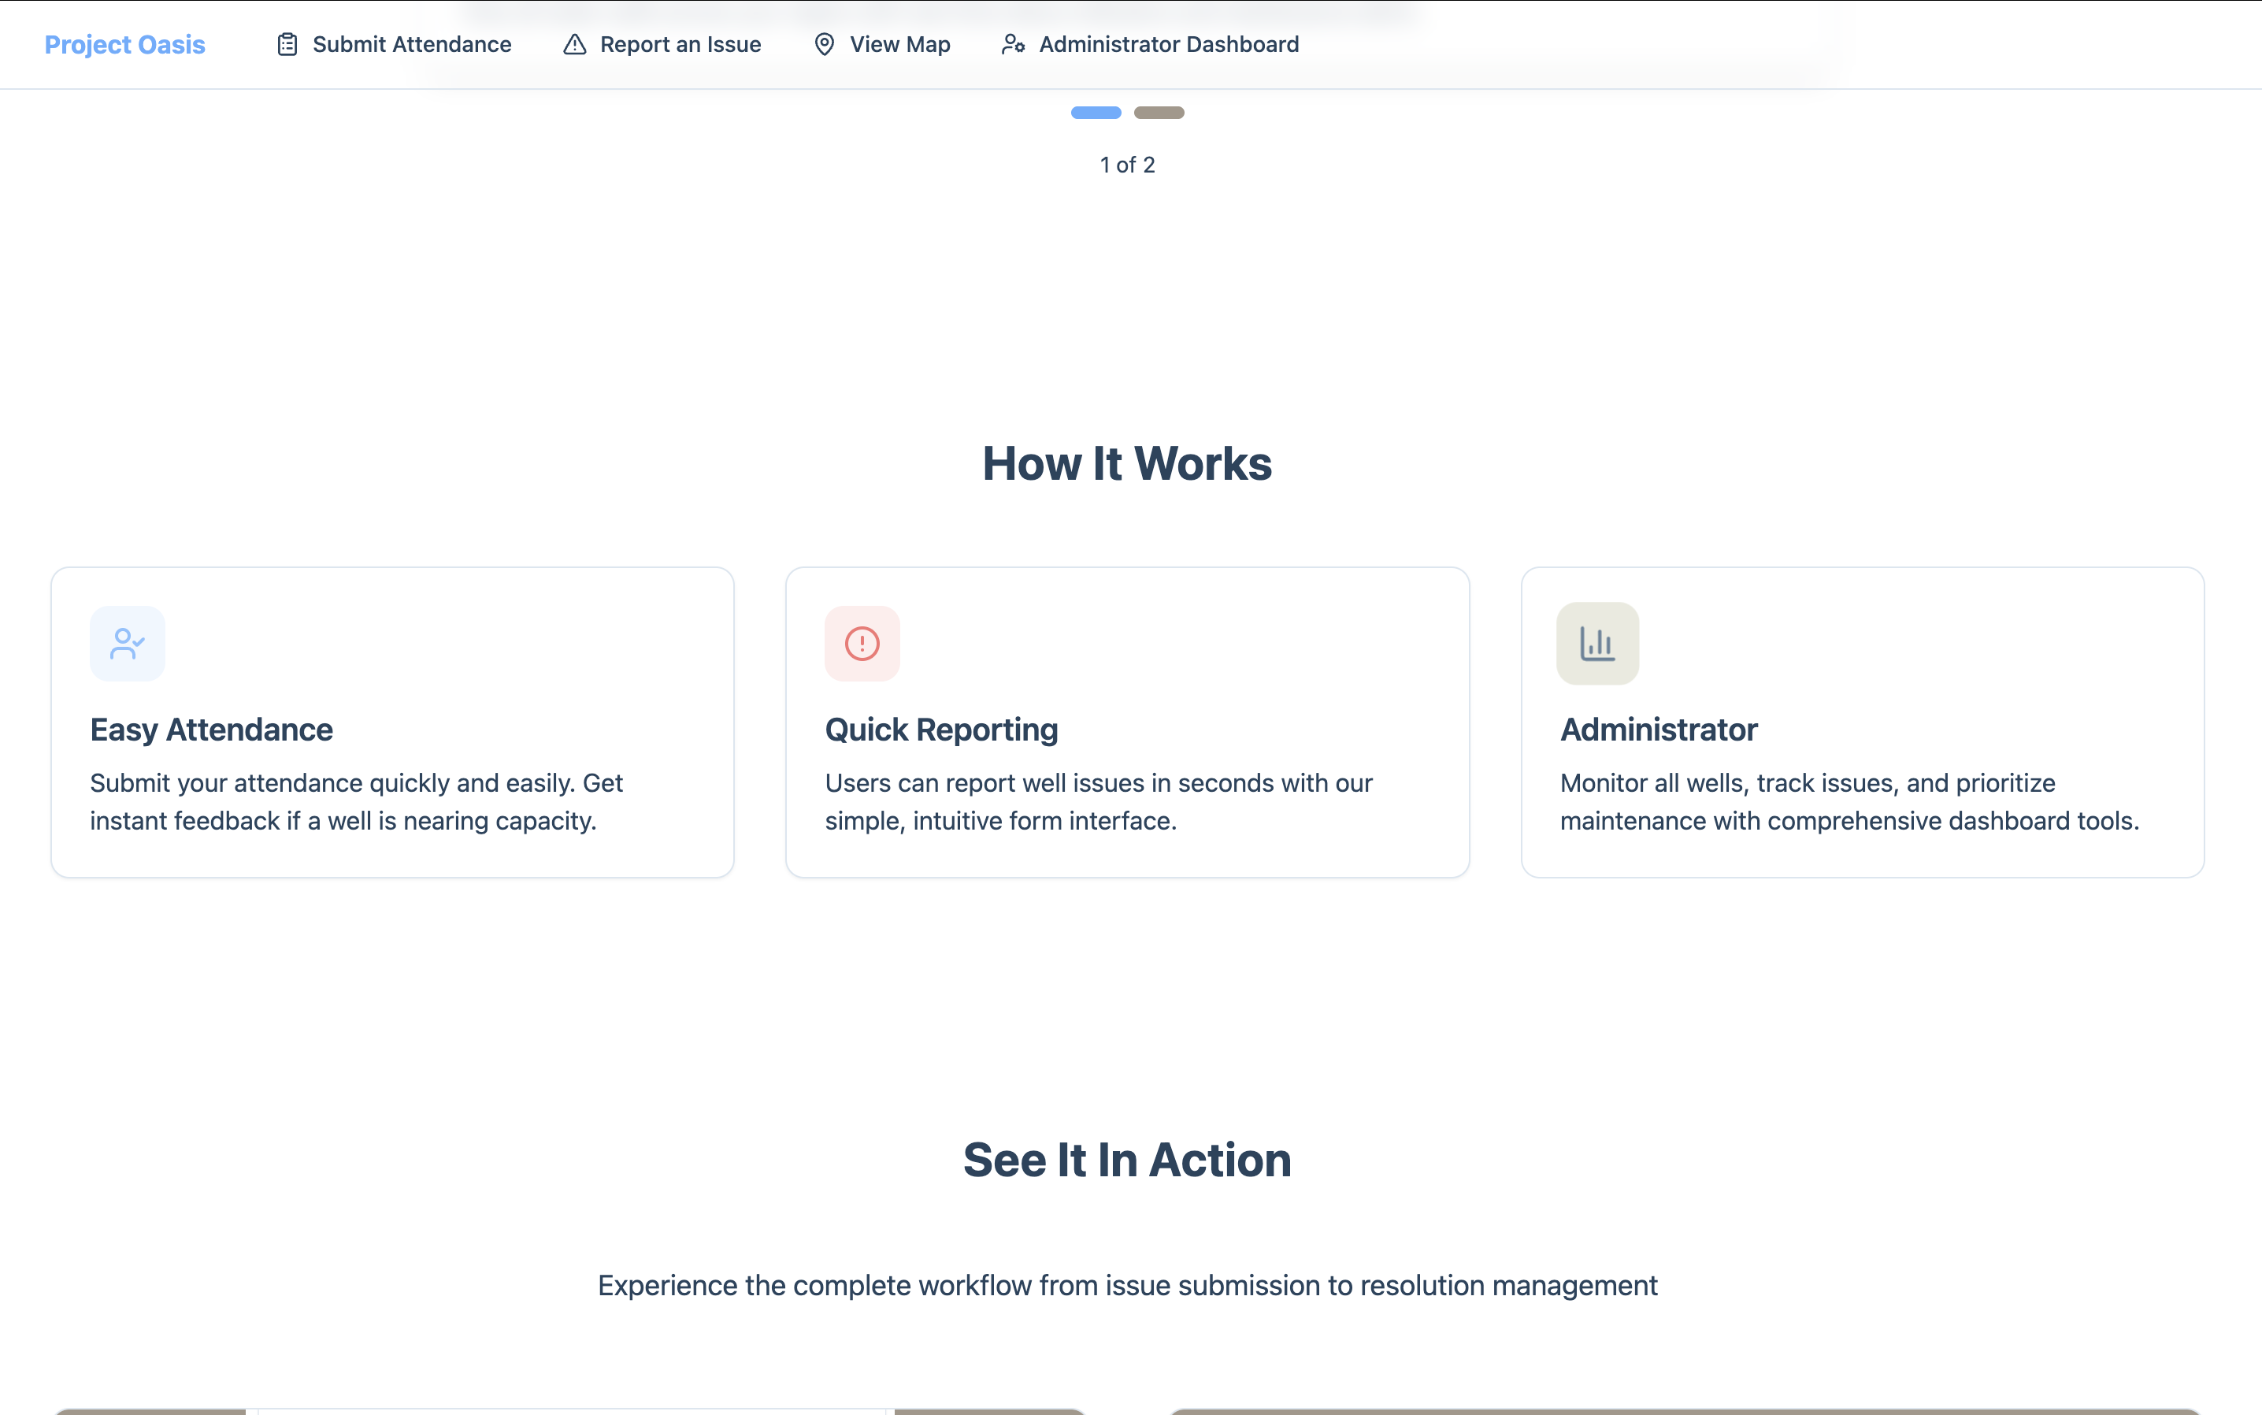Click the warning triangle icon in navbar

[x=574, y=44]
